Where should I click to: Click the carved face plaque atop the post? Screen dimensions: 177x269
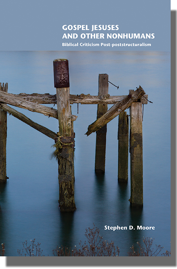(61, 74)
